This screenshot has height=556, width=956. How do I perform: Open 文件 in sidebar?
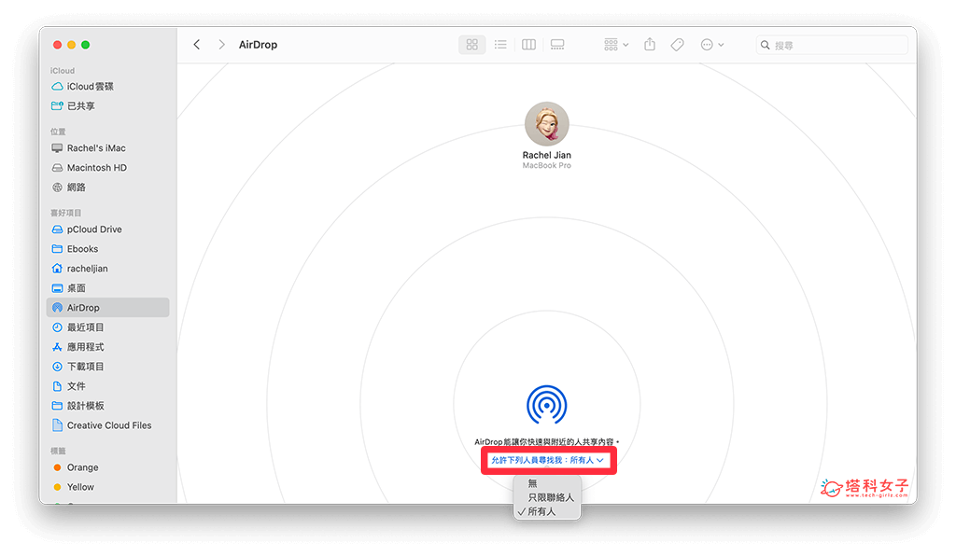[x=108, y=386]
